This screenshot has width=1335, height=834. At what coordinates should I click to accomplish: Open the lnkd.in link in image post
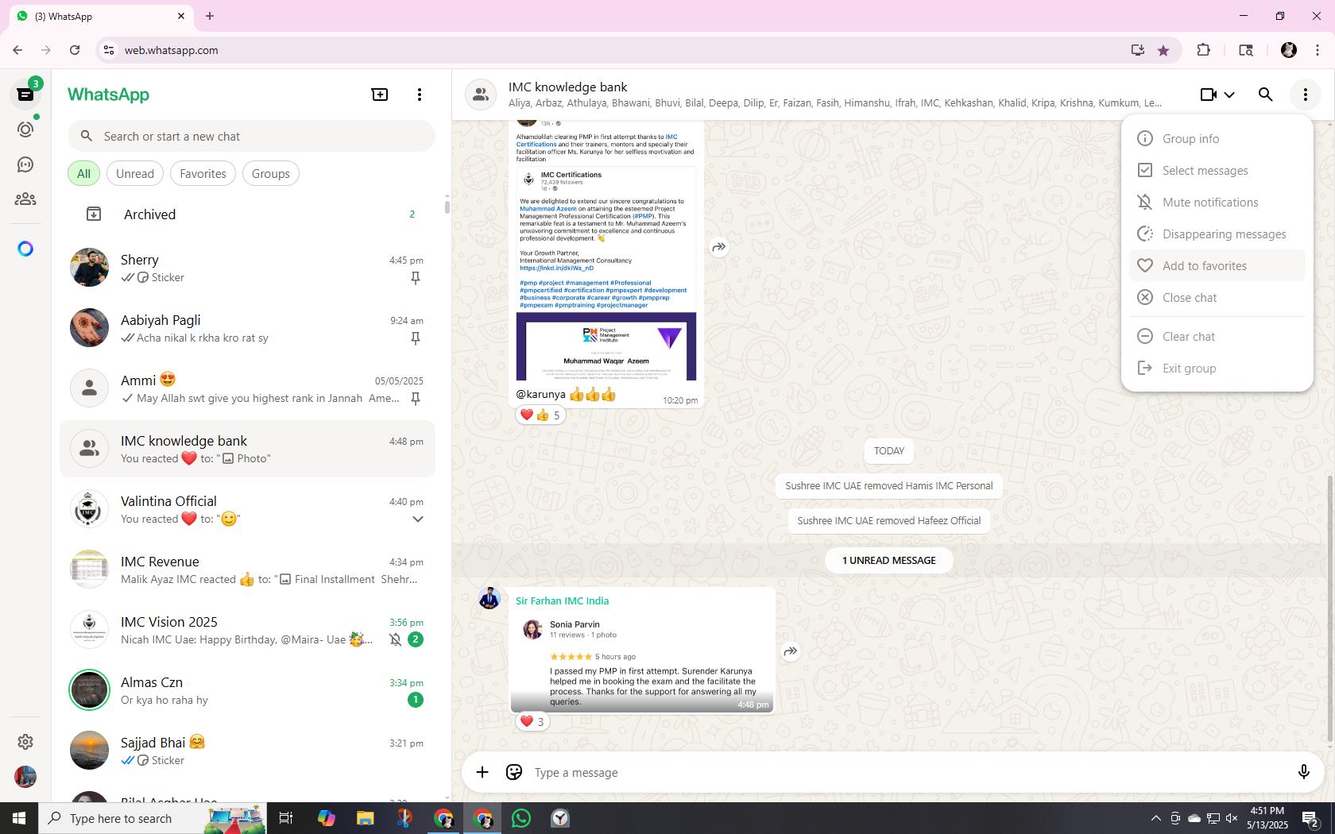click(x=556, y=268)
